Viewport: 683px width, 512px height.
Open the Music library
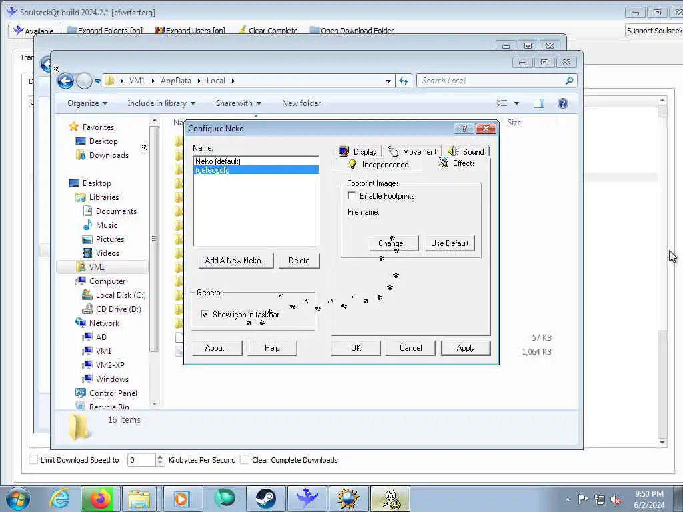(x=106, y=225)
